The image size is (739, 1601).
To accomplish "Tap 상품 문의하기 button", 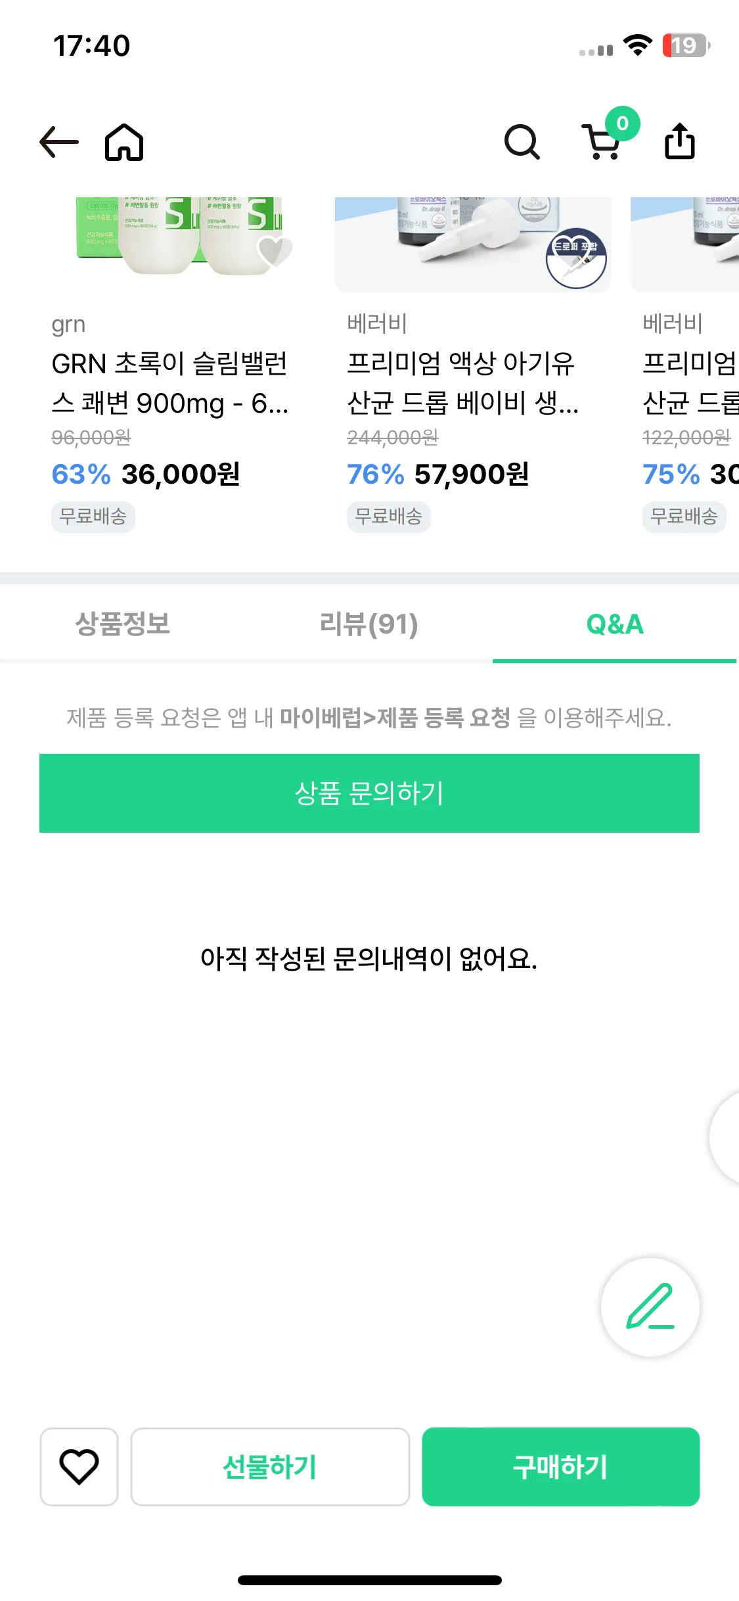I will (x=369, y=793).
